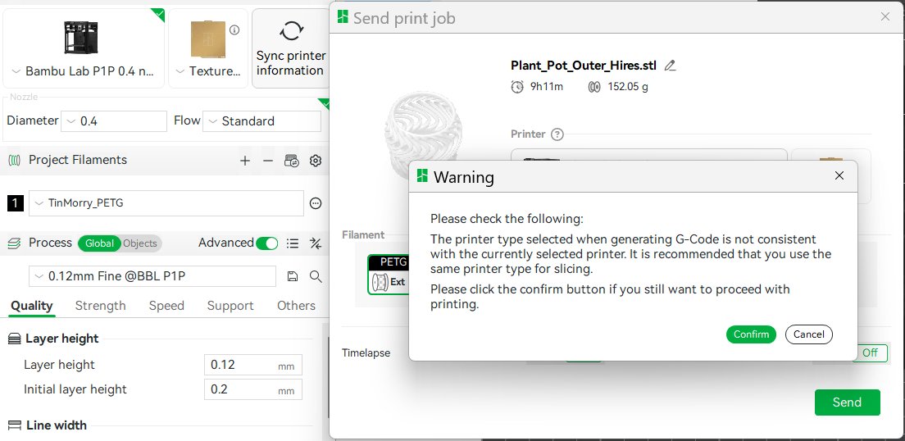Open Project Filaments settings gear
The width and height of the screenshot is (905, 441).
(315, 161)
